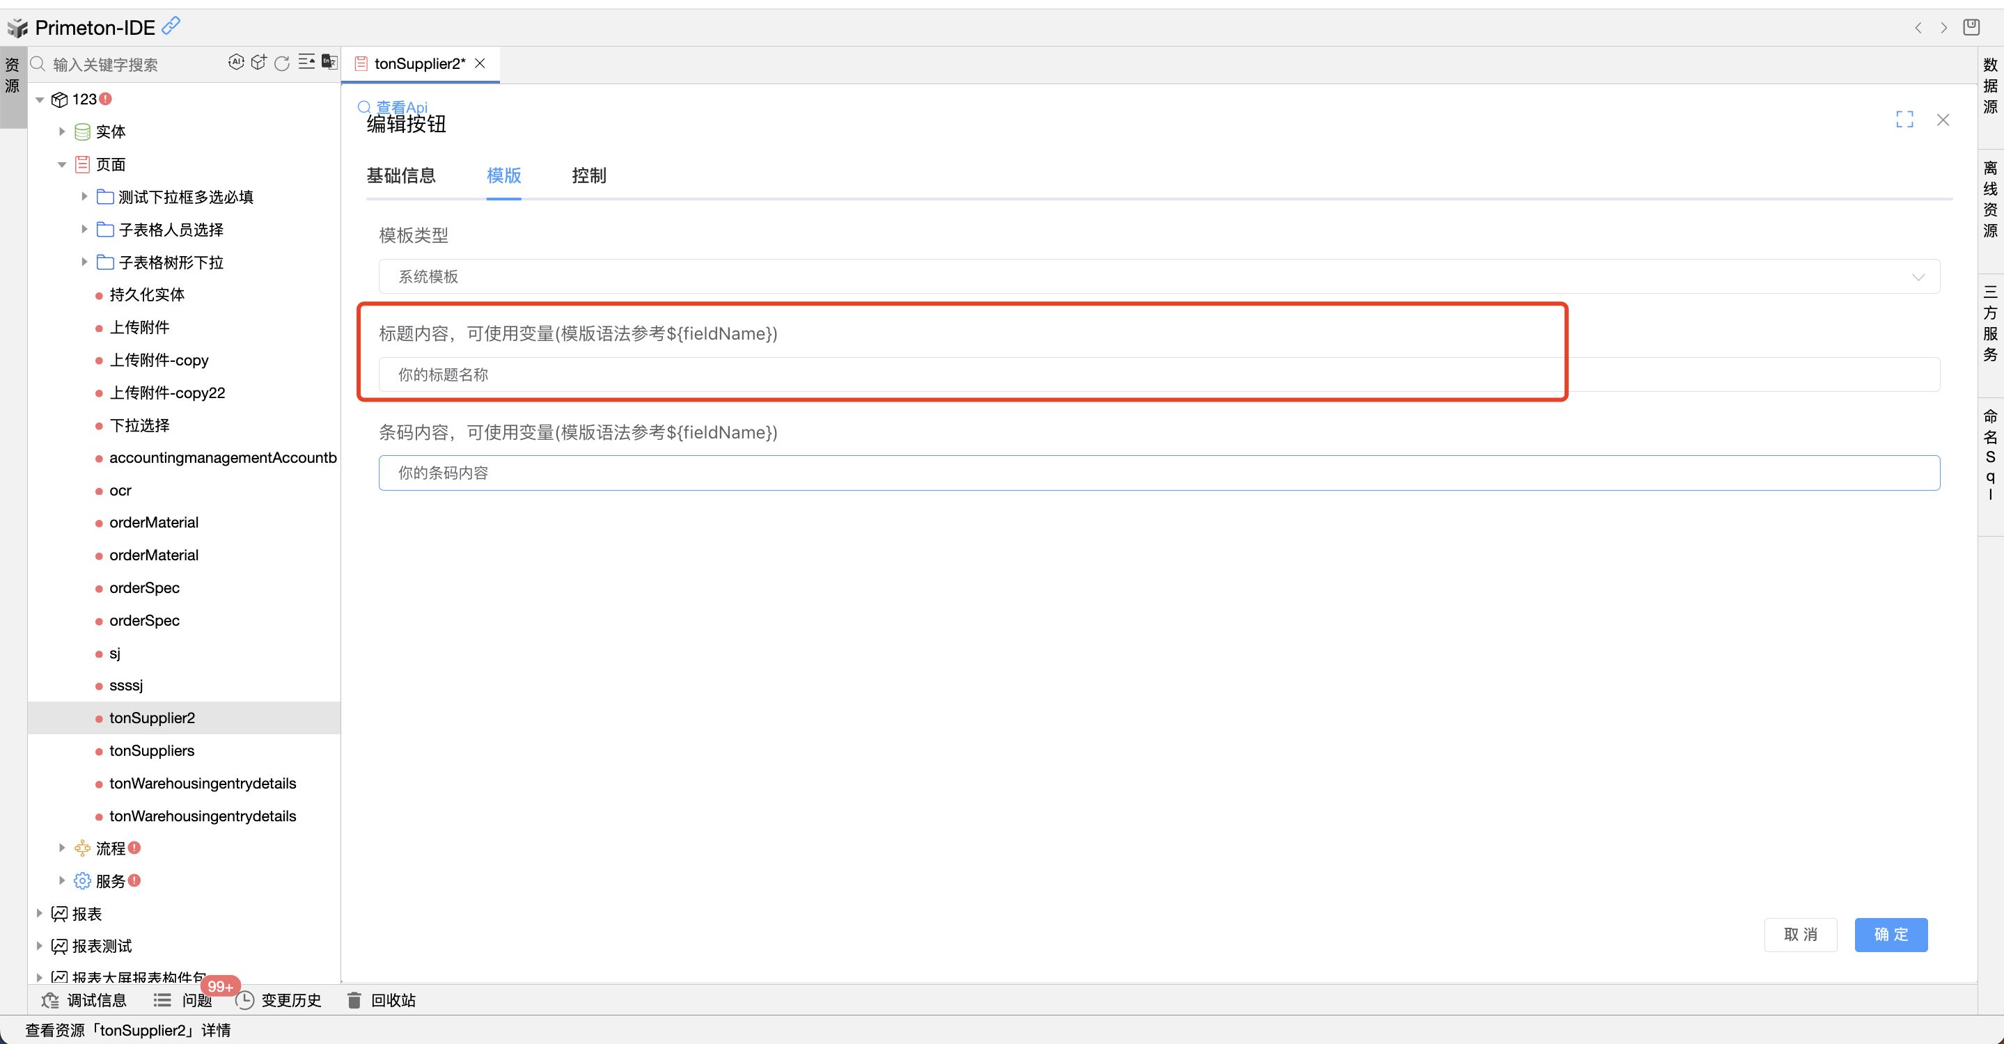Open the 模板类型 dropdown
The width and height of the screenshot is (2004, 1044).
point(1159,277)
